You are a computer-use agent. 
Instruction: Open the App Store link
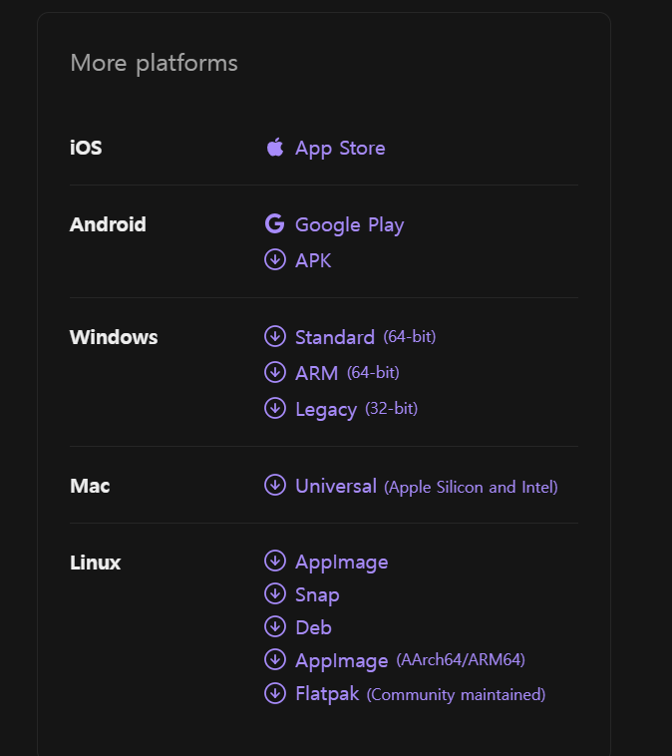[x=340, y=148]
